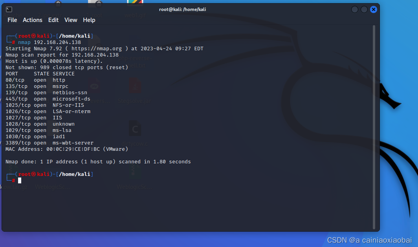Click the 80/tcp open http line
The image size is (418, 247).
[35, 80]
